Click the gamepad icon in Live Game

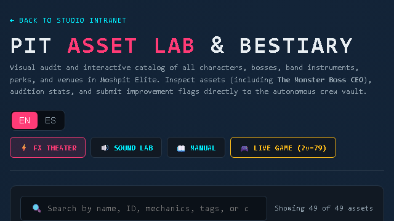tap(244, 149)
